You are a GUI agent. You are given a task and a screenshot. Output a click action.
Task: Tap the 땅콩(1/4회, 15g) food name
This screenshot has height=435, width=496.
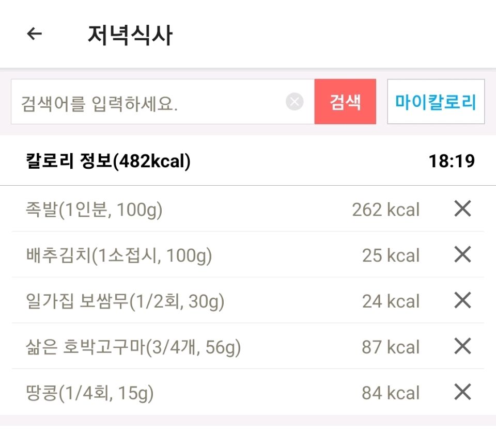(x=90, y=393)
